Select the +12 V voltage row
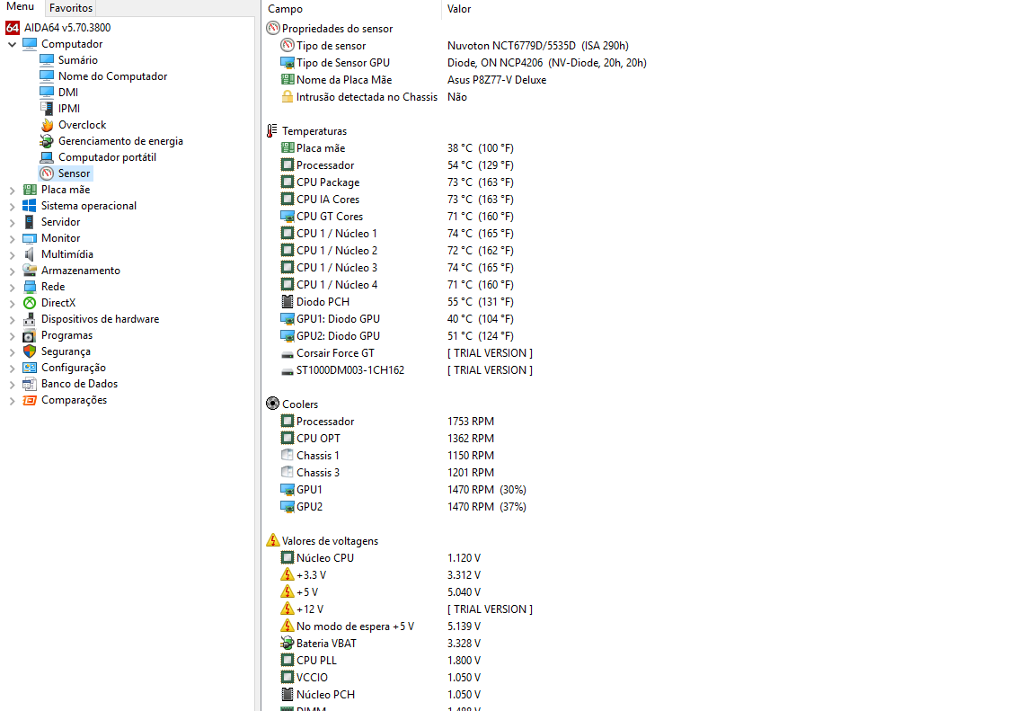This screenshot has width=1035, height=711. [407, 609]
